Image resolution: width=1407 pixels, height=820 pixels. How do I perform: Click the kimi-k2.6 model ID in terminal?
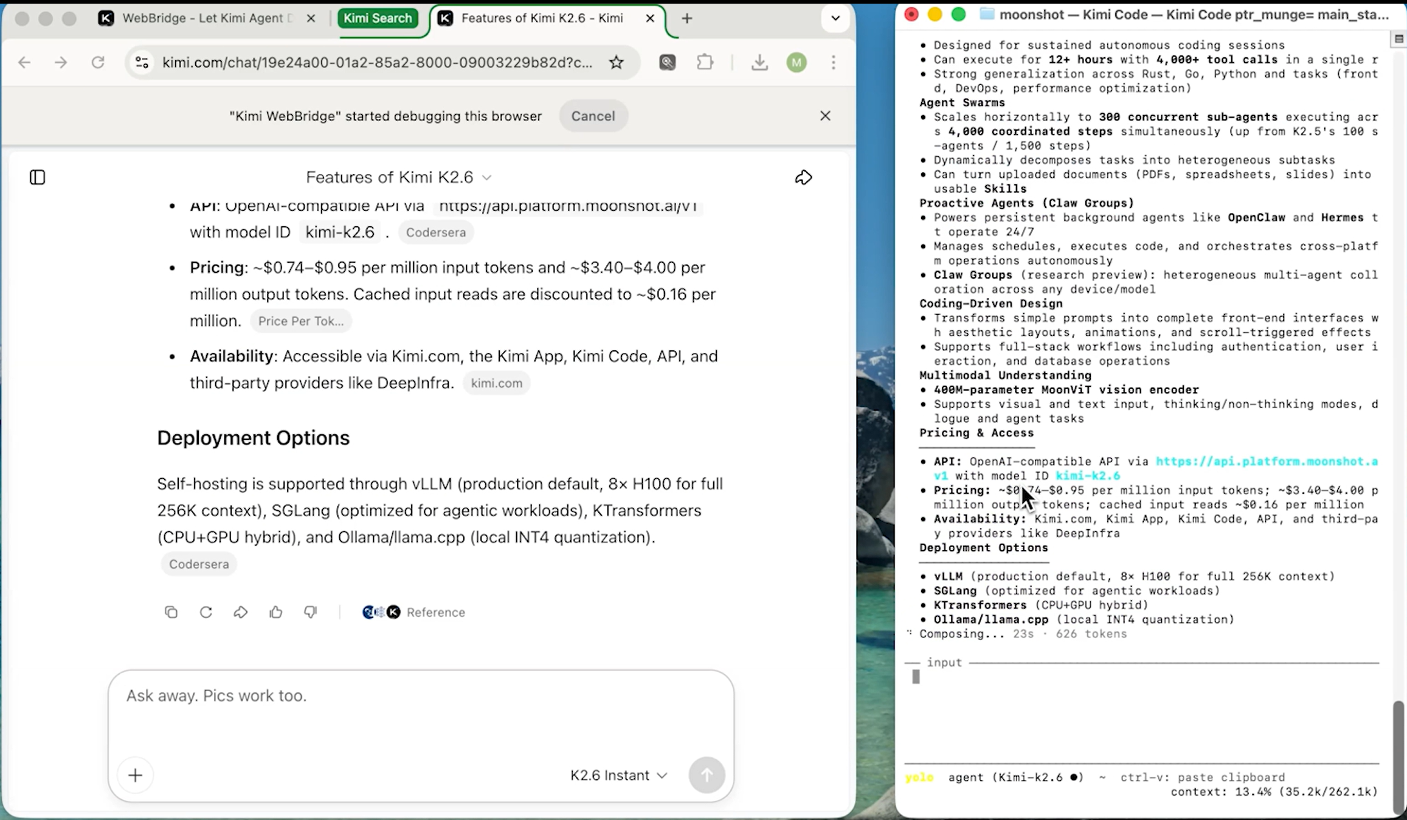pyautogui.click(x=1088, y=476)
